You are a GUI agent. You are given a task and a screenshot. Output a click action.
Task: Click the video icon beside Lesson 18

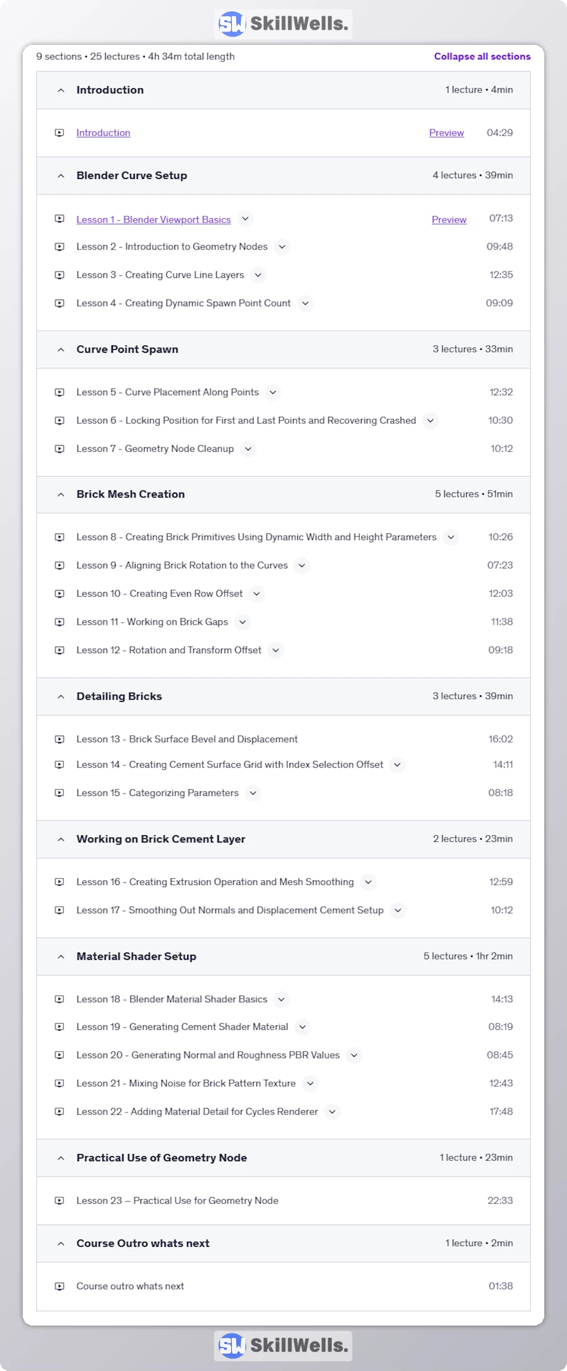[x=59, y=999]
